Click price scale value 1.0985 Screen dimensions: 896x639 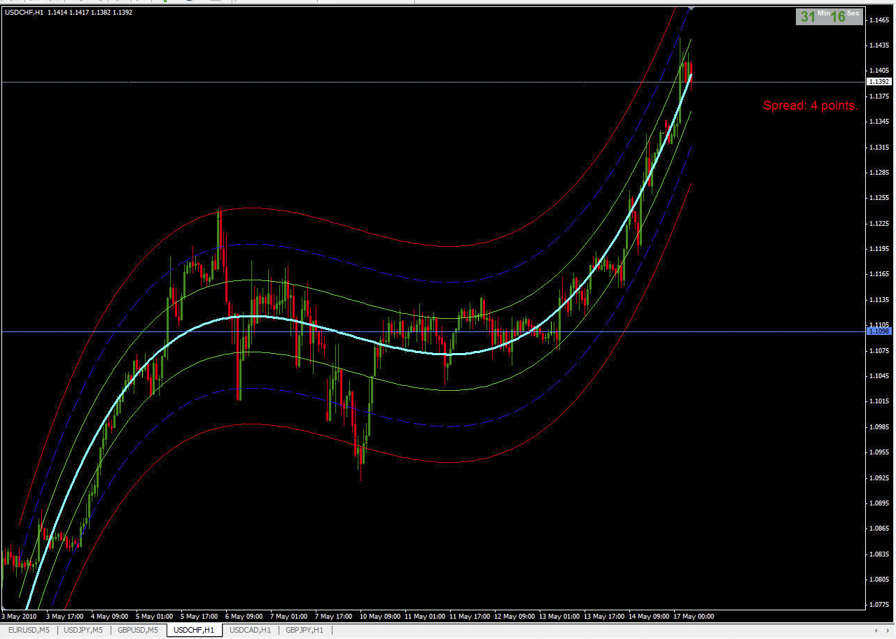click(x=879, y=426)
